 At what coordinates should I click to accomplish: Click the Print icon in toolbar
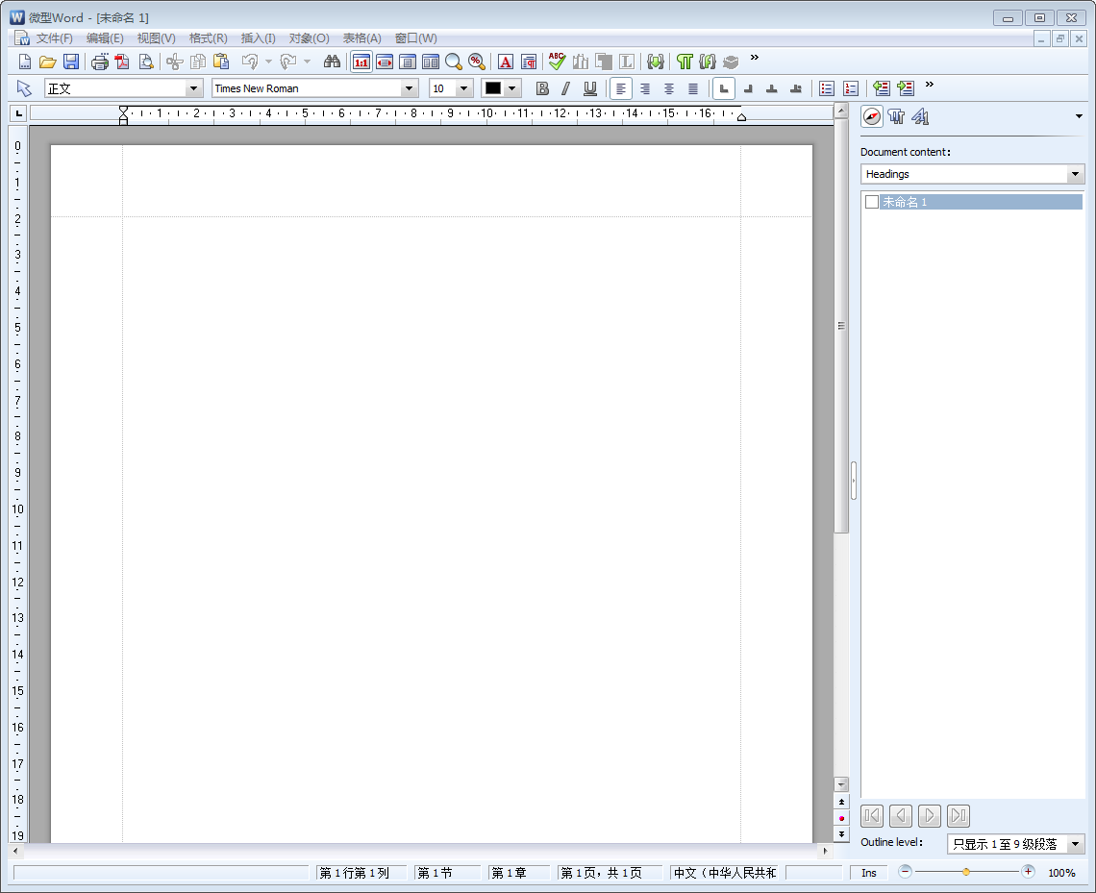click(100, 62)
